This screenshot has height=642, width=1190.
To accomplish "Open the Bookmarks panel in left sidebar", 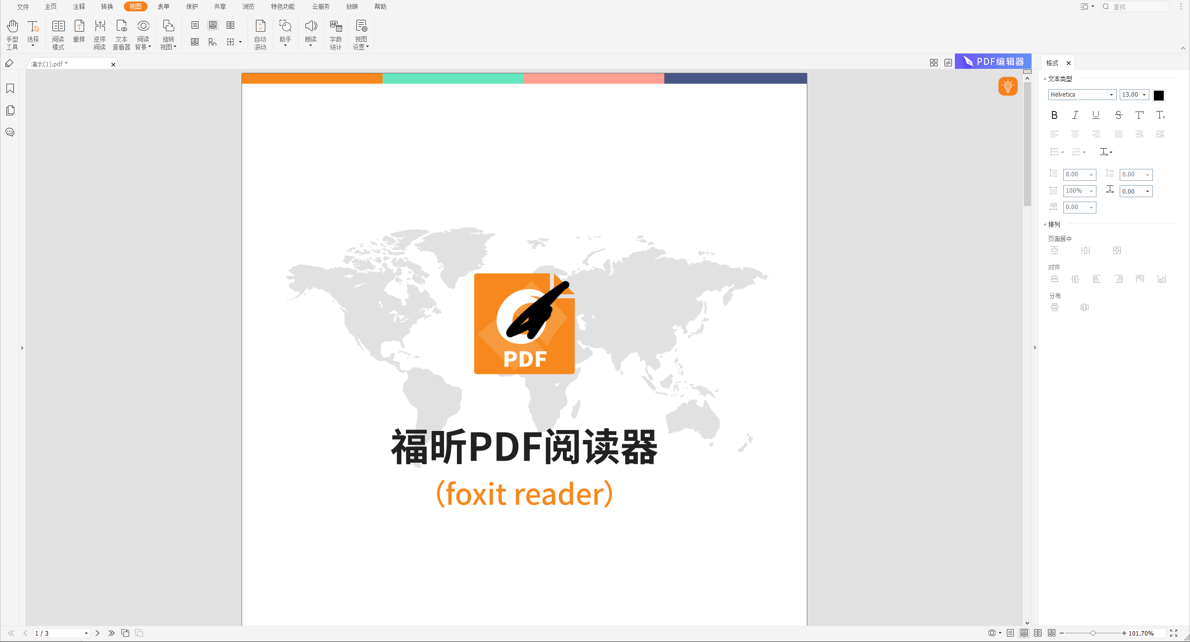I will [10, 88].
